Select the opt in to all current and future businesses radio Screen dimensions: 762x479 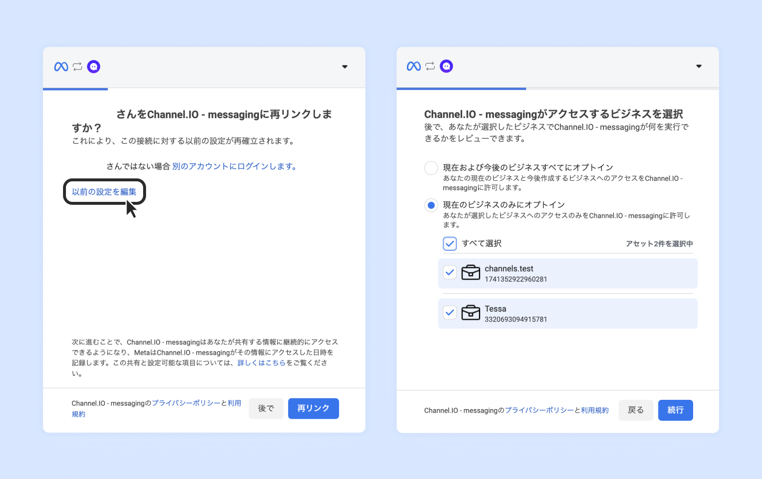point(431,168)
